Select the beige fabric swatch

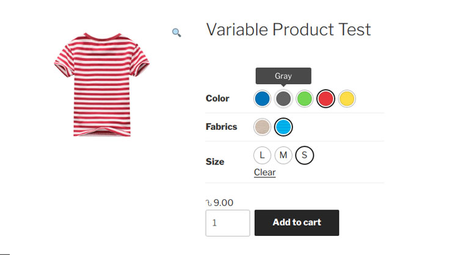click(262, 127)
